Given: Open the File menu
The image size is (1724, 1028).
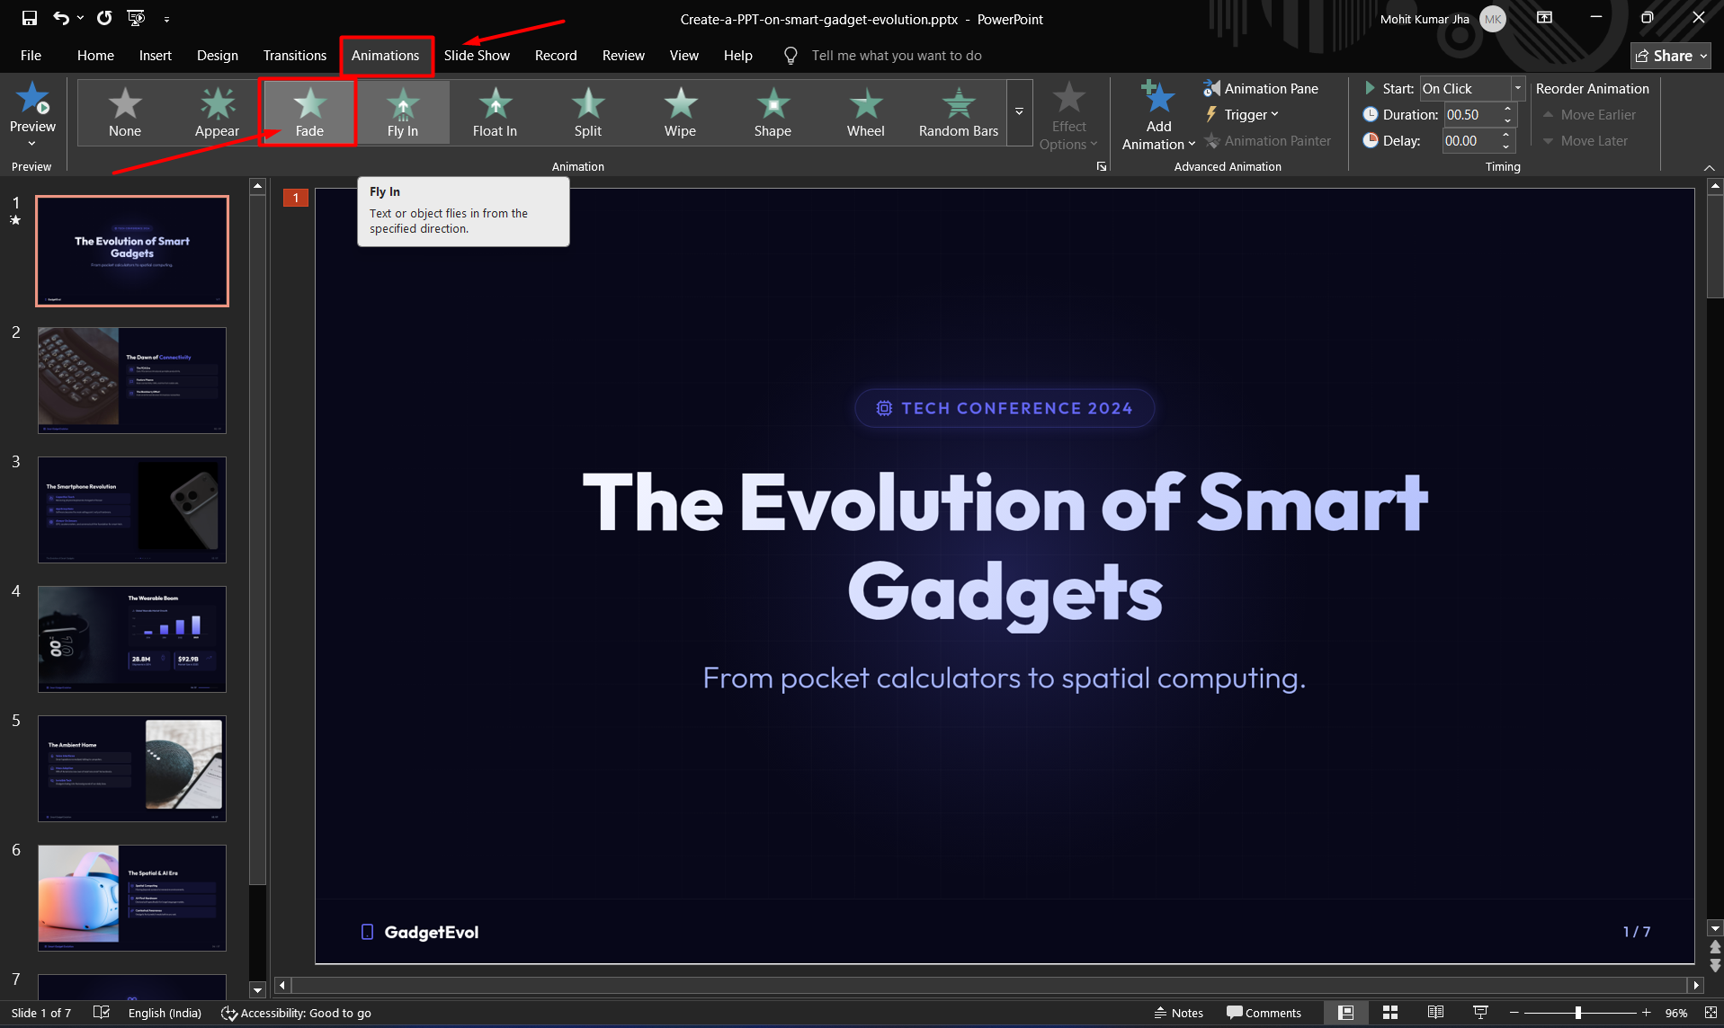Looking at the screenshot, I should (31, 55).
